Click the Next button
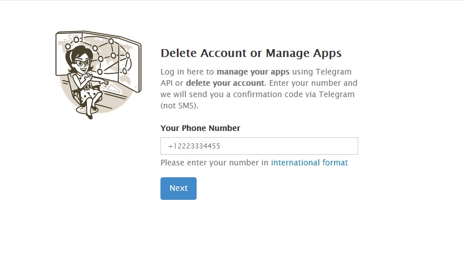Image resolution: width=465 pixels, height=280 pixels. coord(178,189)
